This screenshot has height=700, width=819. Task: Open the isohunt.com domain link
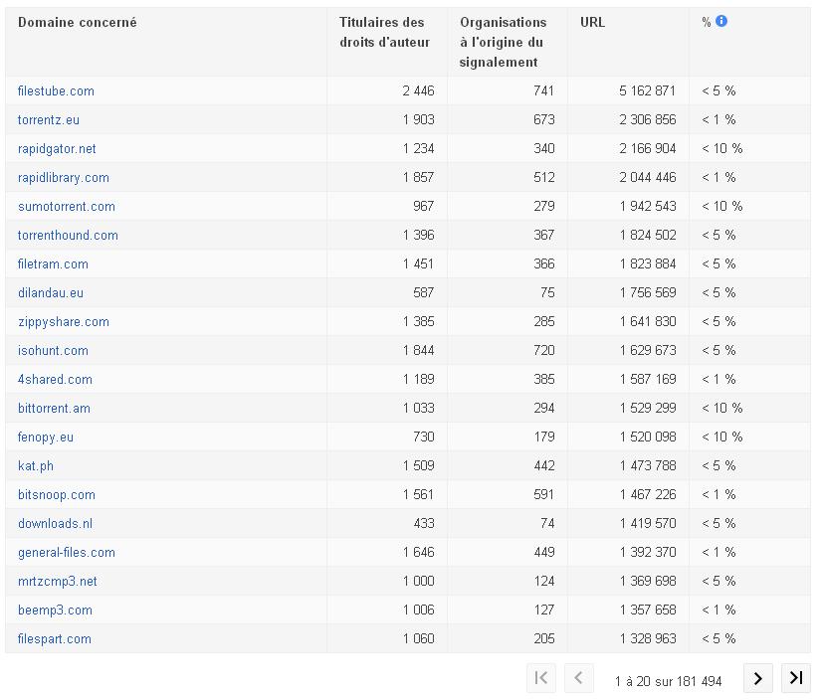tap(53, 351)
